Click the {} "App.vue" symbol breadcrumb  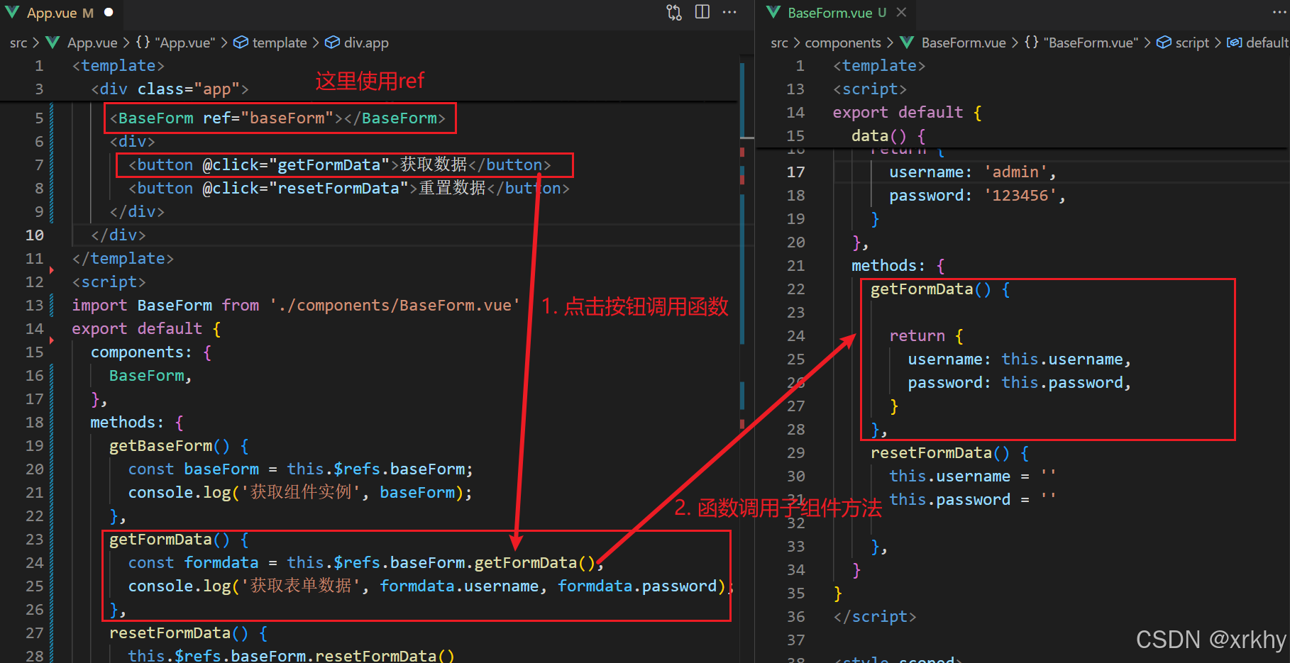[x=175, y=43]
